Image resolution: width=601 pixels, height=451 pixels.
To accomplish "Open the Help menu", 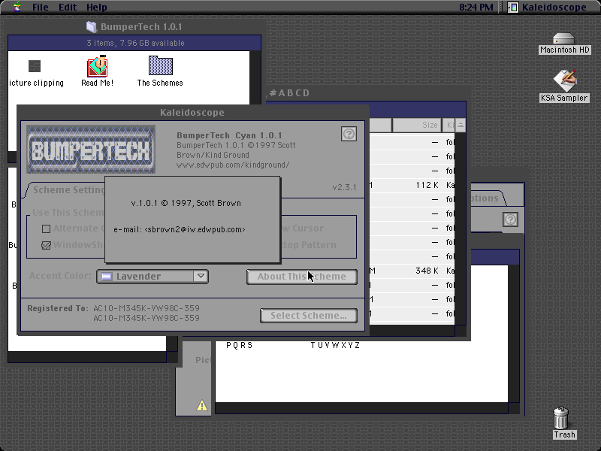I will point(97,7).
